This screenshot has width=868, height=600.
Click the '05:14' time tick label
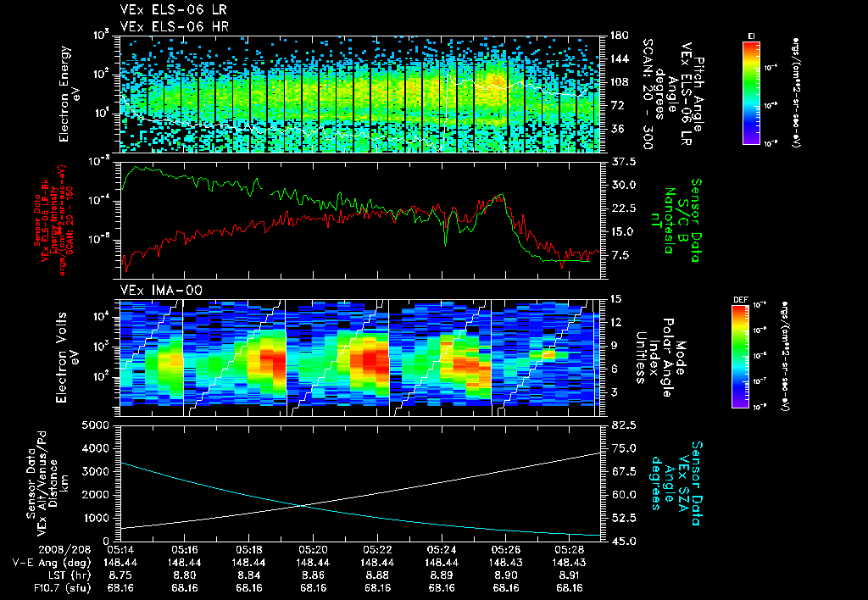120,550
